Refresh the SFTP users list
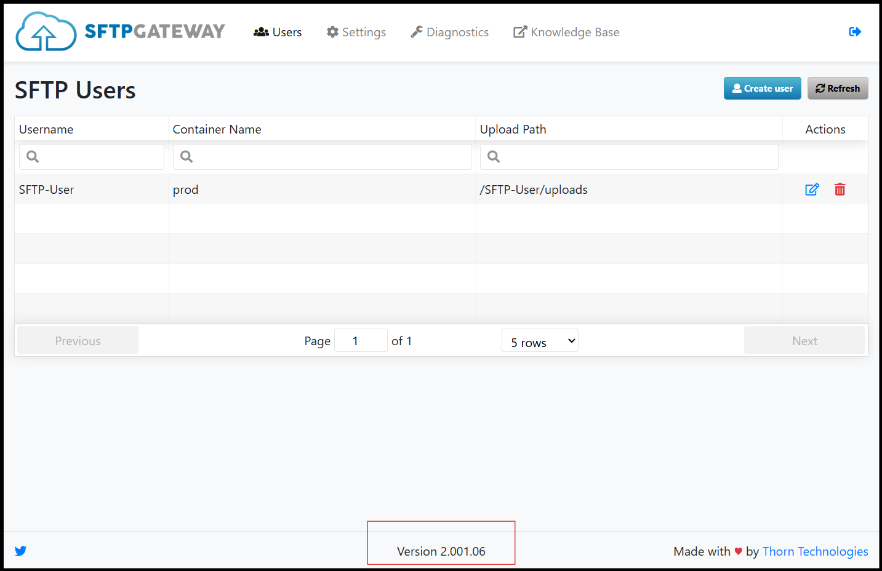The image size is (882, 571). coord(838,89)
